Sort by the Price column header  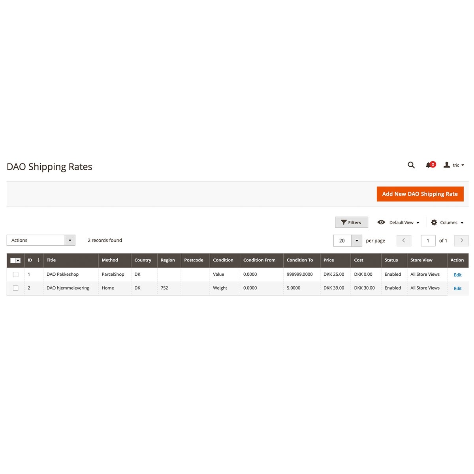click(329, 260)
